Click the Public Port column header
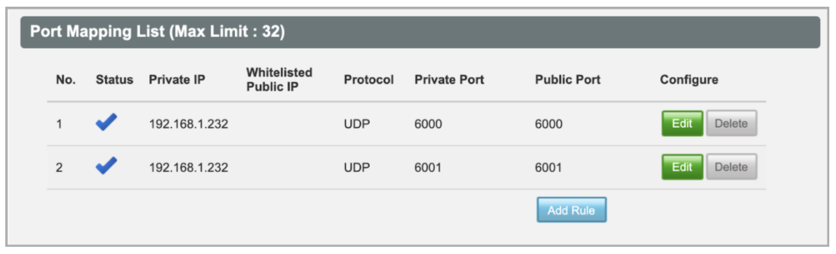 [567, 80]
